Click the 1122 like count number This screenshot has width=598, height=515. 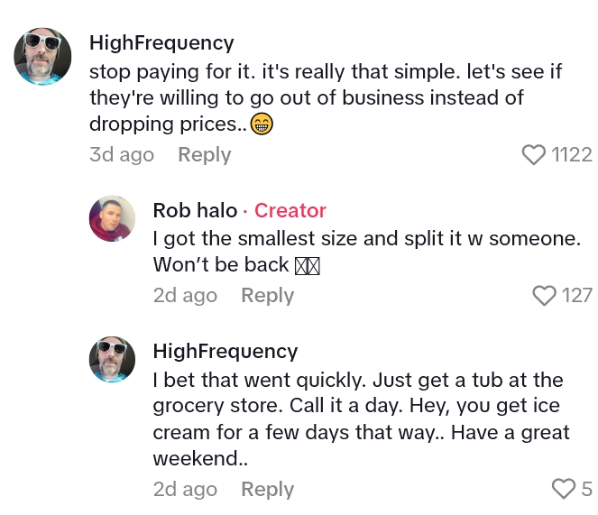point(572,155)
